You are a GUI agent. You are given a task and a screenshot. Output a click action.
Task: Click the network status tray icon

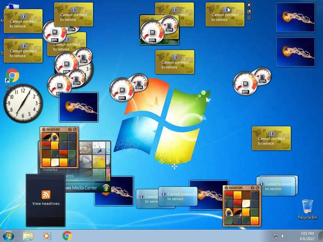coord(276,236)
